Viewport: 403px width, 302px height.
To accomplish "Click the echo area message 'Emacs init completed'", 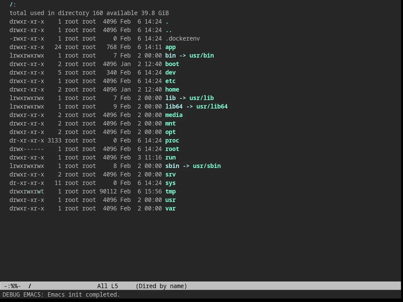I will tap(84, 295).
